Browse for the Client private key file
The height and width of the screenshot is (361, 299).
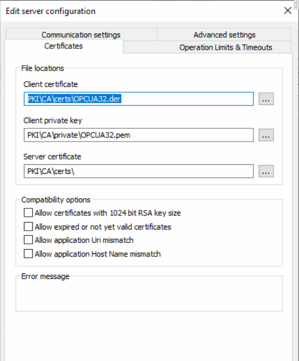click(x=266, y=135)
